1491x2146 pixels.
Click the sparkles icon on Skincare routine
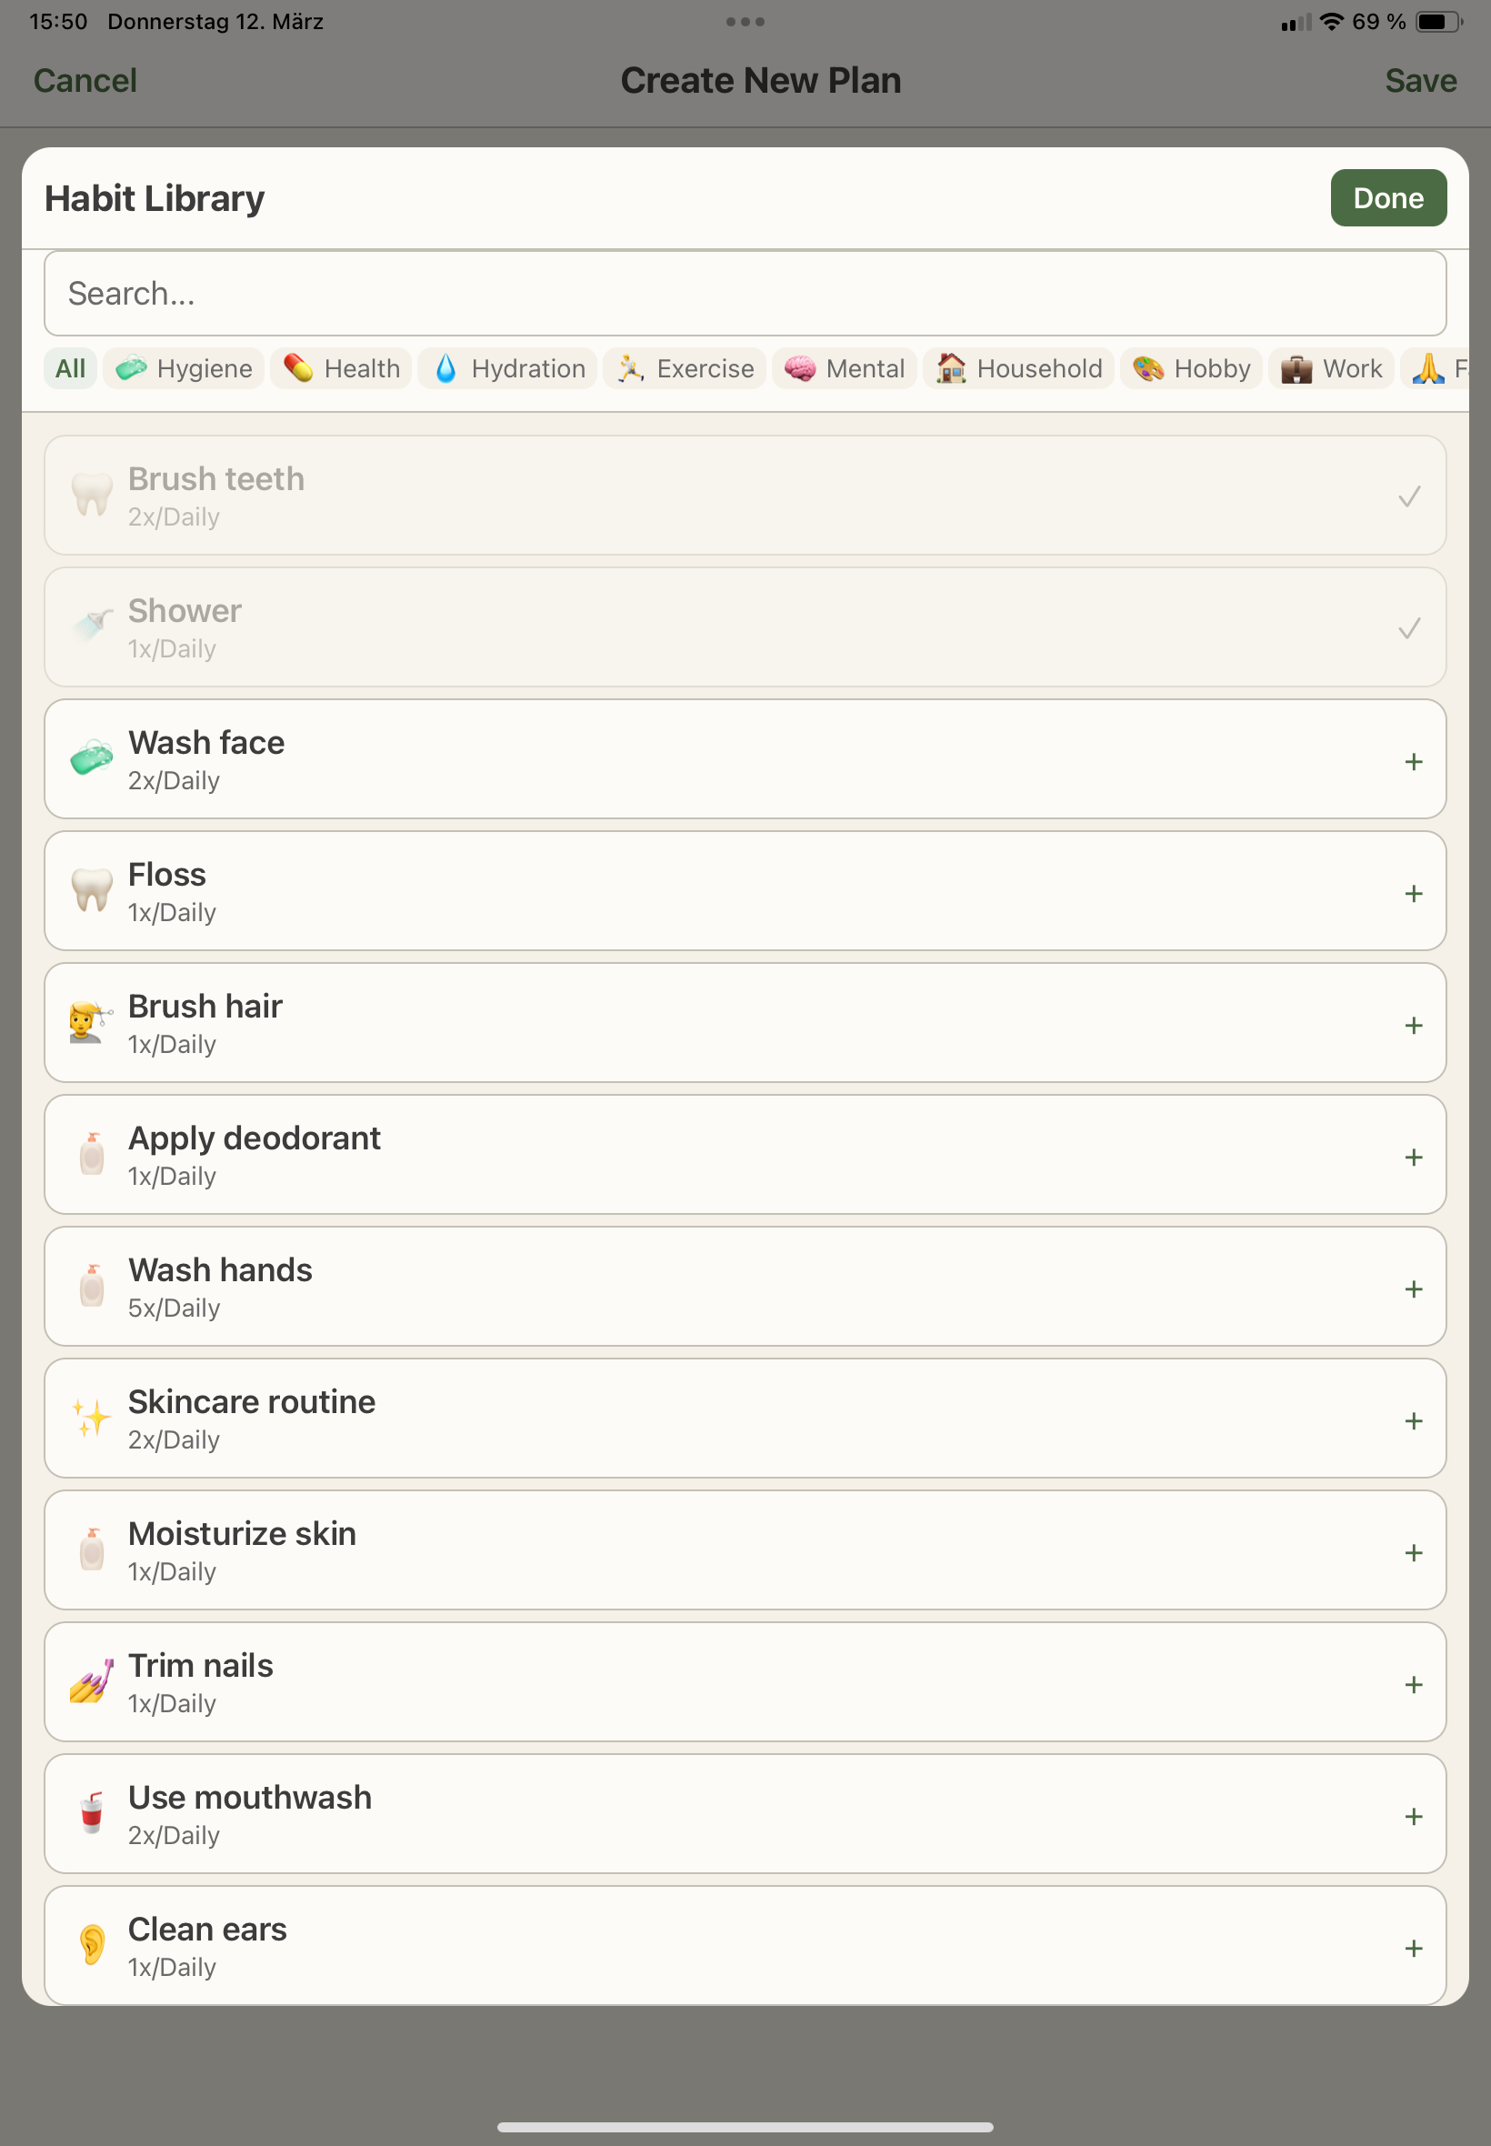90,1419
